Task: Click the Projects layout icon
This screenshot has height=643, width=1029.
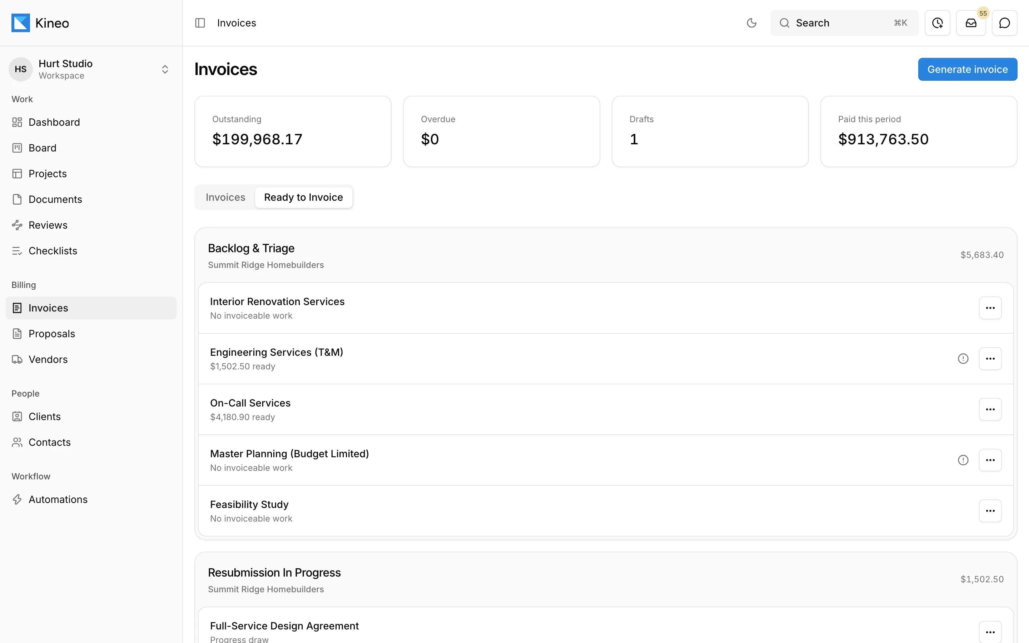Action: point(17,174)
